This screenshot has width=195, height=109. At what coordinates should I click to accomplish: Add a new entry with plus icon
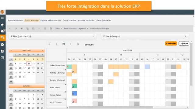click(22, 28)
